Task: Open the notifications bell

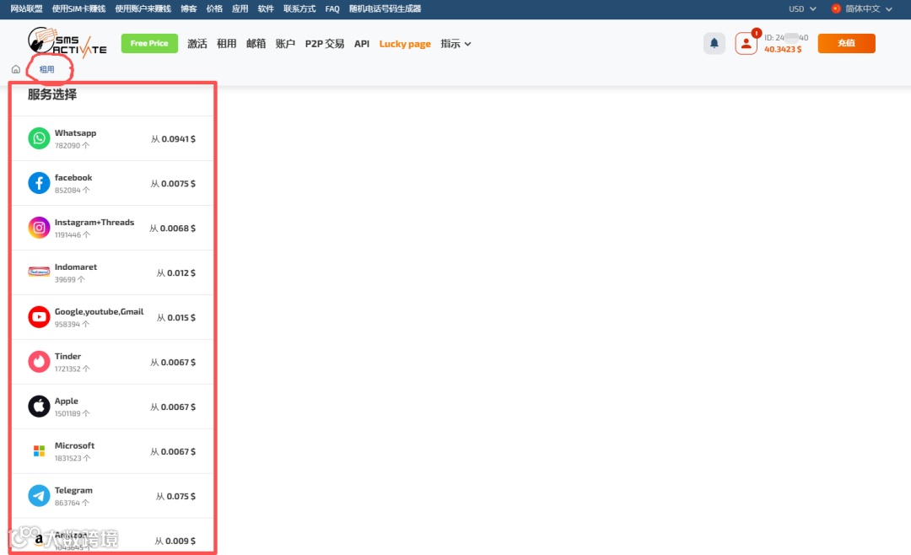Action: (714, 43)
